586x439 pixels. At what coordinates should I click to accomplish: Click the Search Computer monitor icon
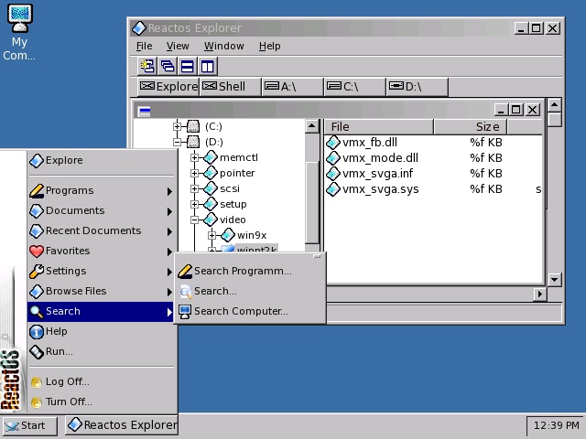point(185,311)
